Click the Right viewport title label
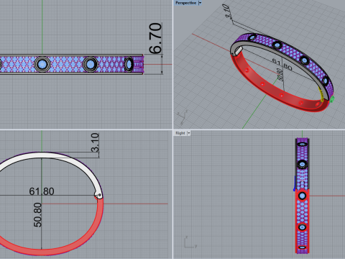This screenshot has width=345, height=259. click(180, 133)
